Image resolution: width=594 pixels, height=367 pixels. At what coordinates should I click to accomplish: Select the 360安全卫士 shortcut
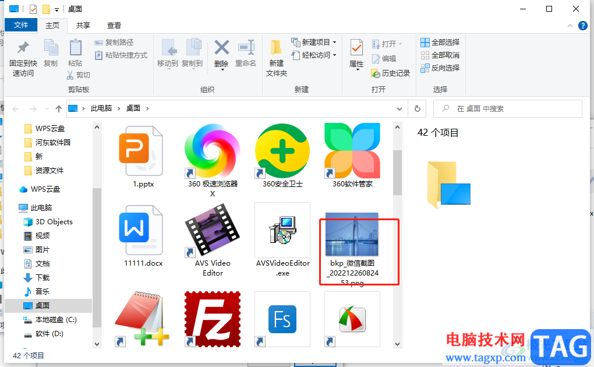pos(282,156)
